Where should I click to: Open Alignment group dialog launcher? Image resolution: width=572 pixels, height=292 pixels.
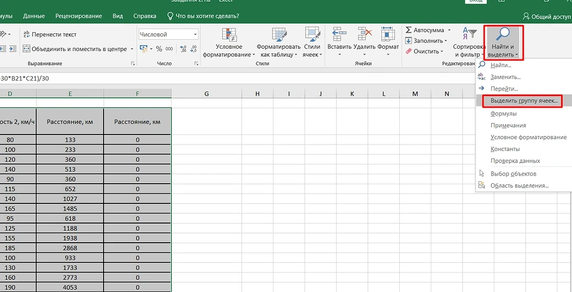click(132, 63)
